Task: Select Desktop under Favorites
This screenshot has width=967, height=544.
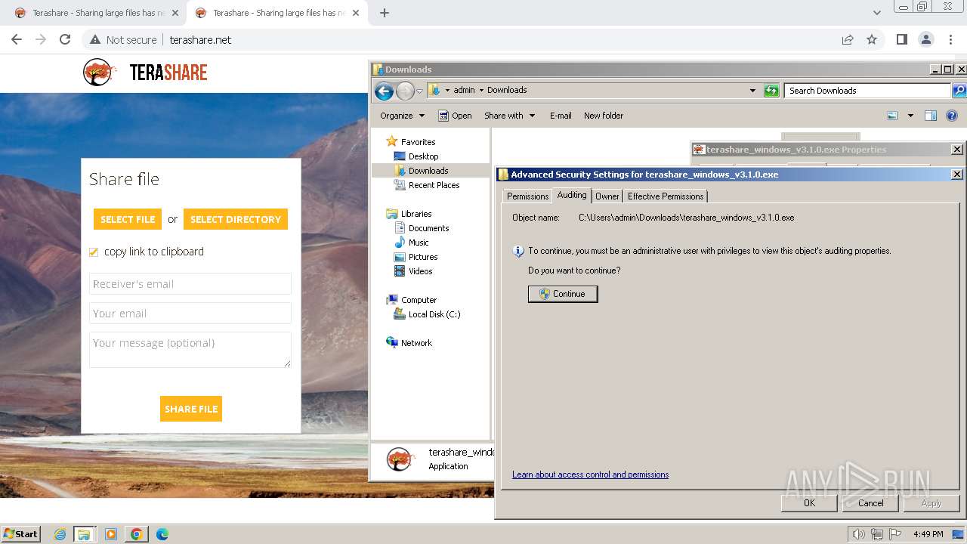Action: pyautogui.click(x=423, y=156)
